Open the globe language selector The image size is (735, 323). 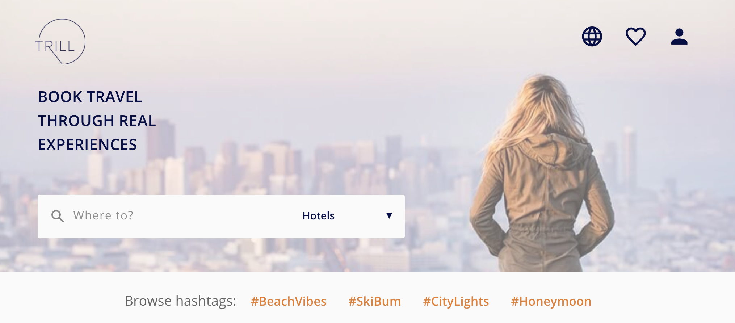(x=592, y=37)
